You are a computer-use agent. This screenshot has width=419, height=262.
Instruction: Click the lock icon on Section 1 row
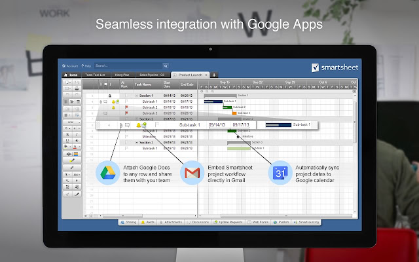[109, 96]
